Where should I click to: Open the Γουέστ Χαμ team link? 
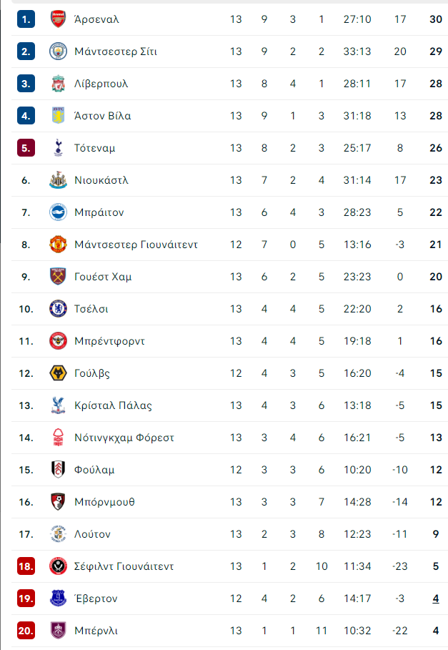coord(103,277)
